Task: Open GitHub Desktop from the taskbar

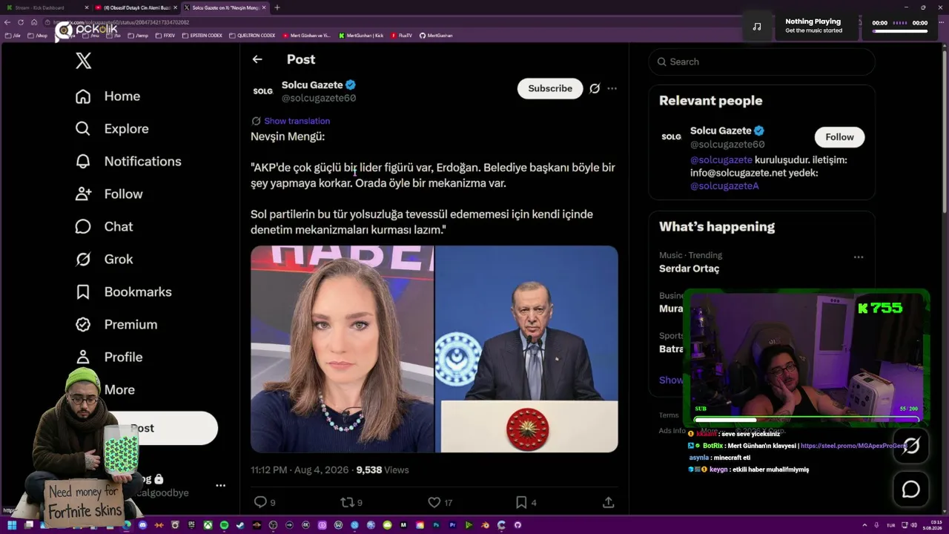Action: tap(518, 525)
